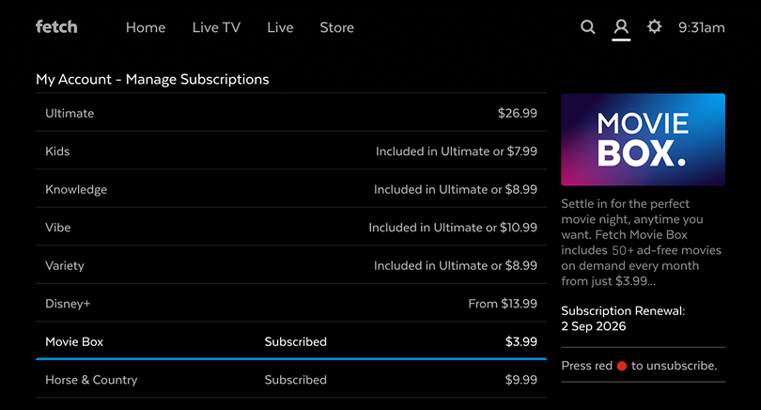
Task: Go to the Home menu
Action: (146, 27)
